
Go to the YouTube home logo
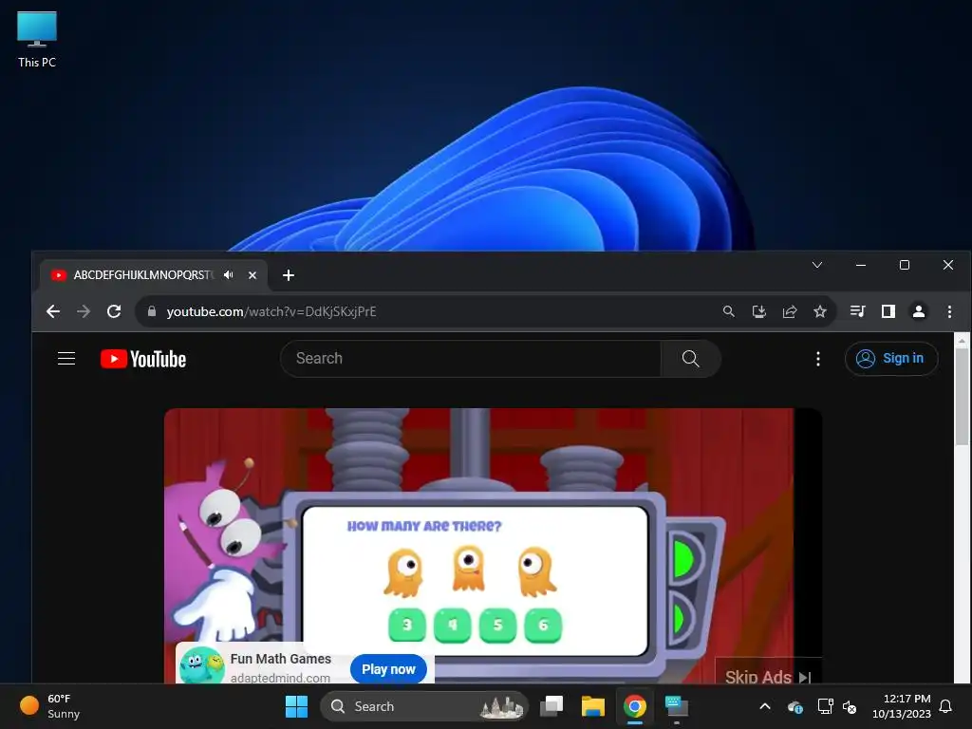pos(143,359)
